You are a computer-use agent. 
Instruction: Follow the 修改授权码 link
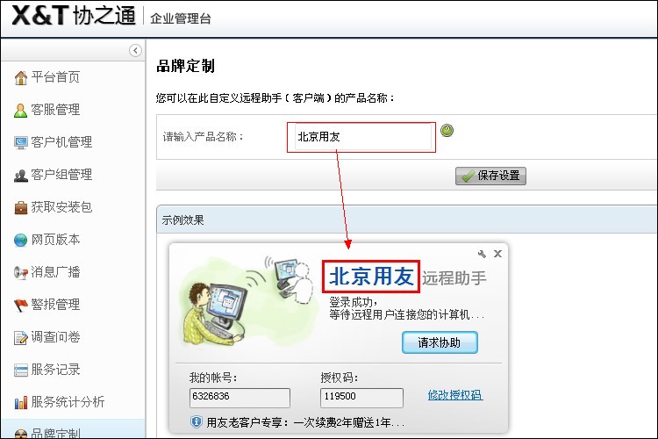point(455,395)
